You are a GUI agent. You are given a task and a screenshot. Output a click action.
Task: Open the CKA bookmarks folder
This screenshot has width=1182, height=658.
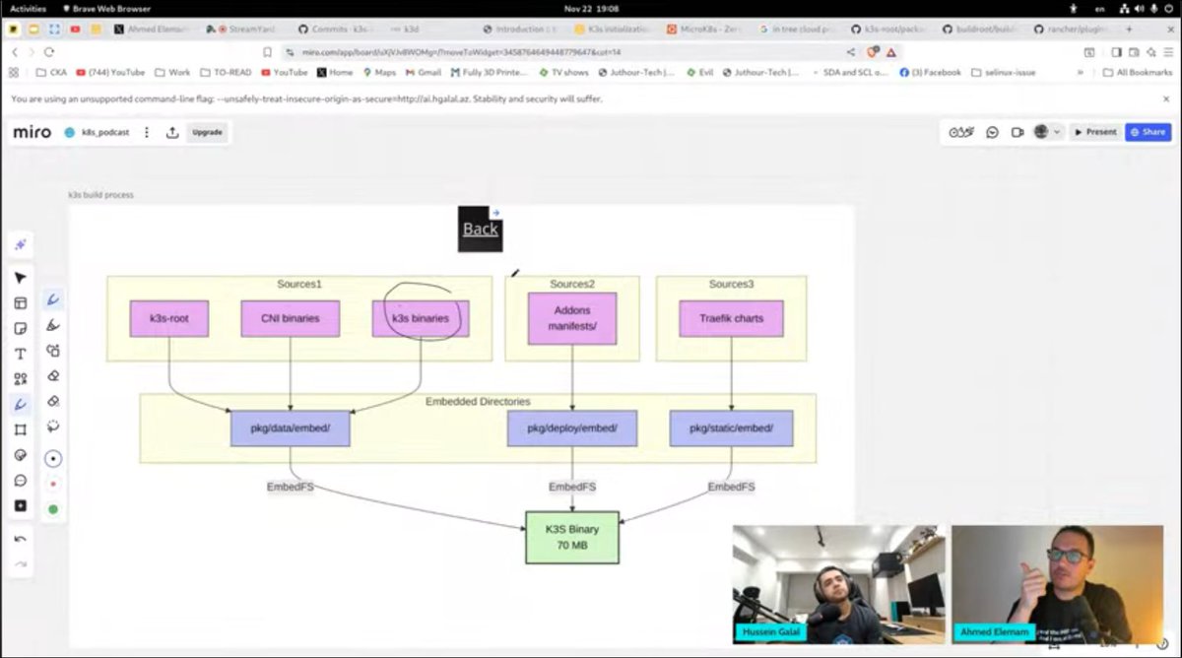coord(51,72)
